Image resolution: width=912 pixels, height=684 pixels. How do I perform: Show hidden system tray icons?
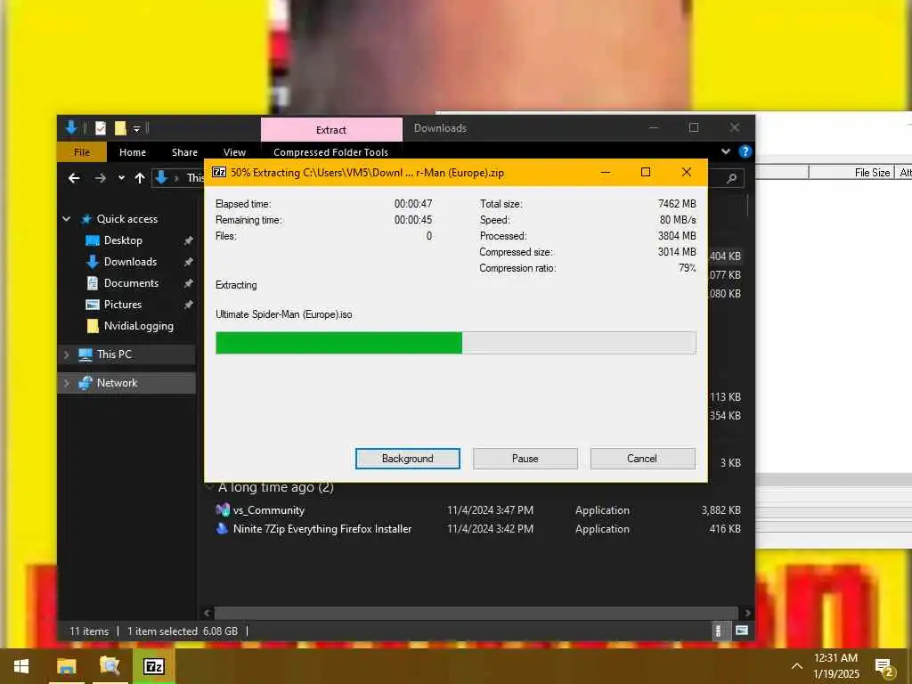pos(797,666)
